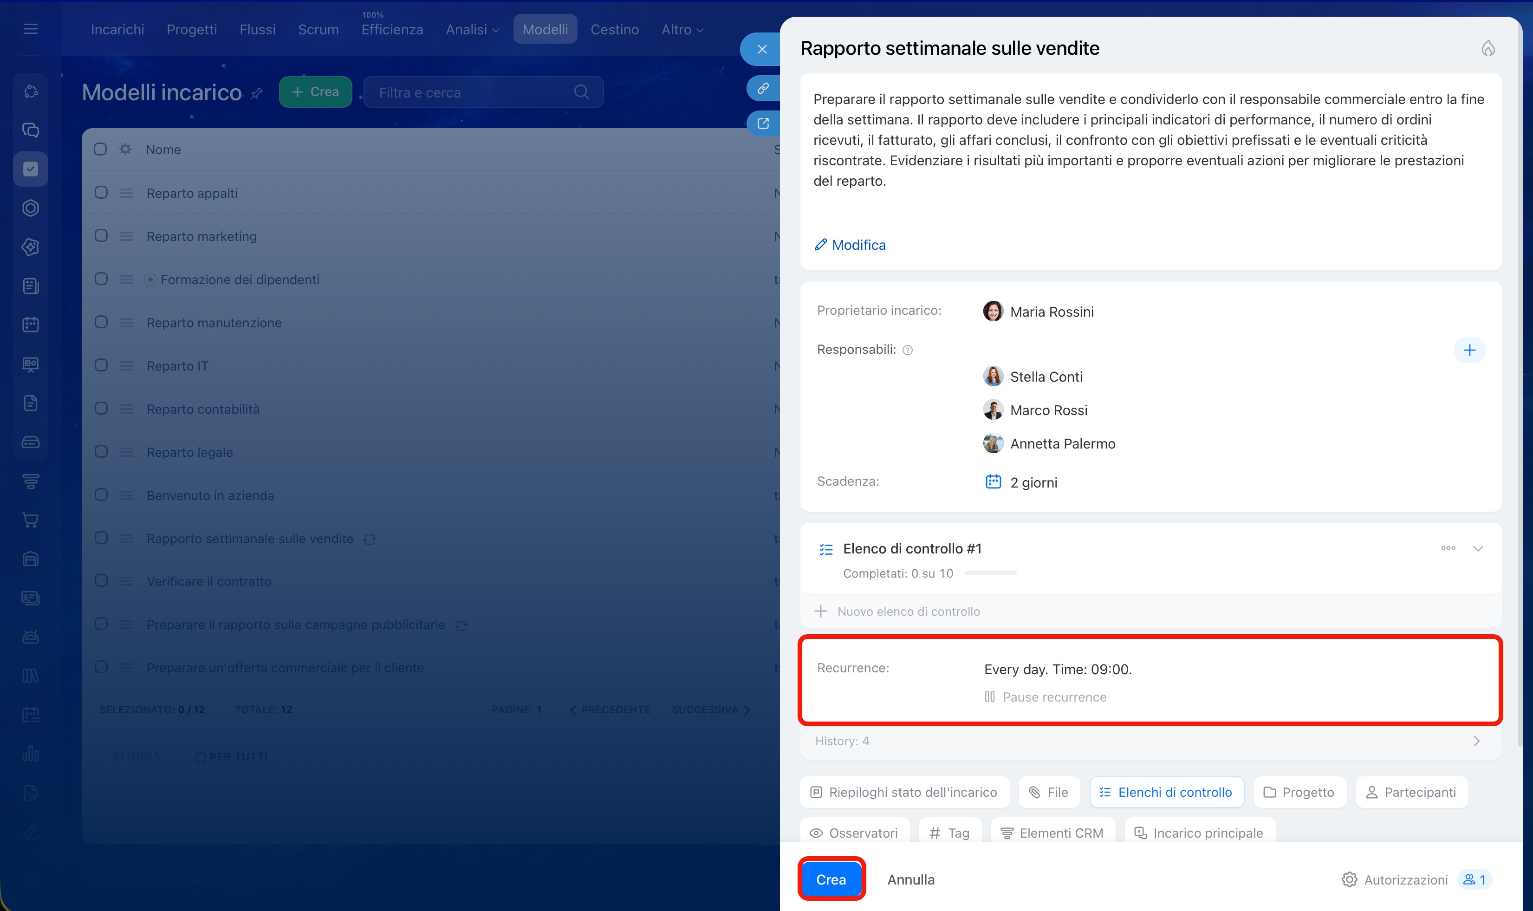Viewport: 1533px width, 911px height.
Task: Click Annetta Palermo's avatar
Action: 993,443
